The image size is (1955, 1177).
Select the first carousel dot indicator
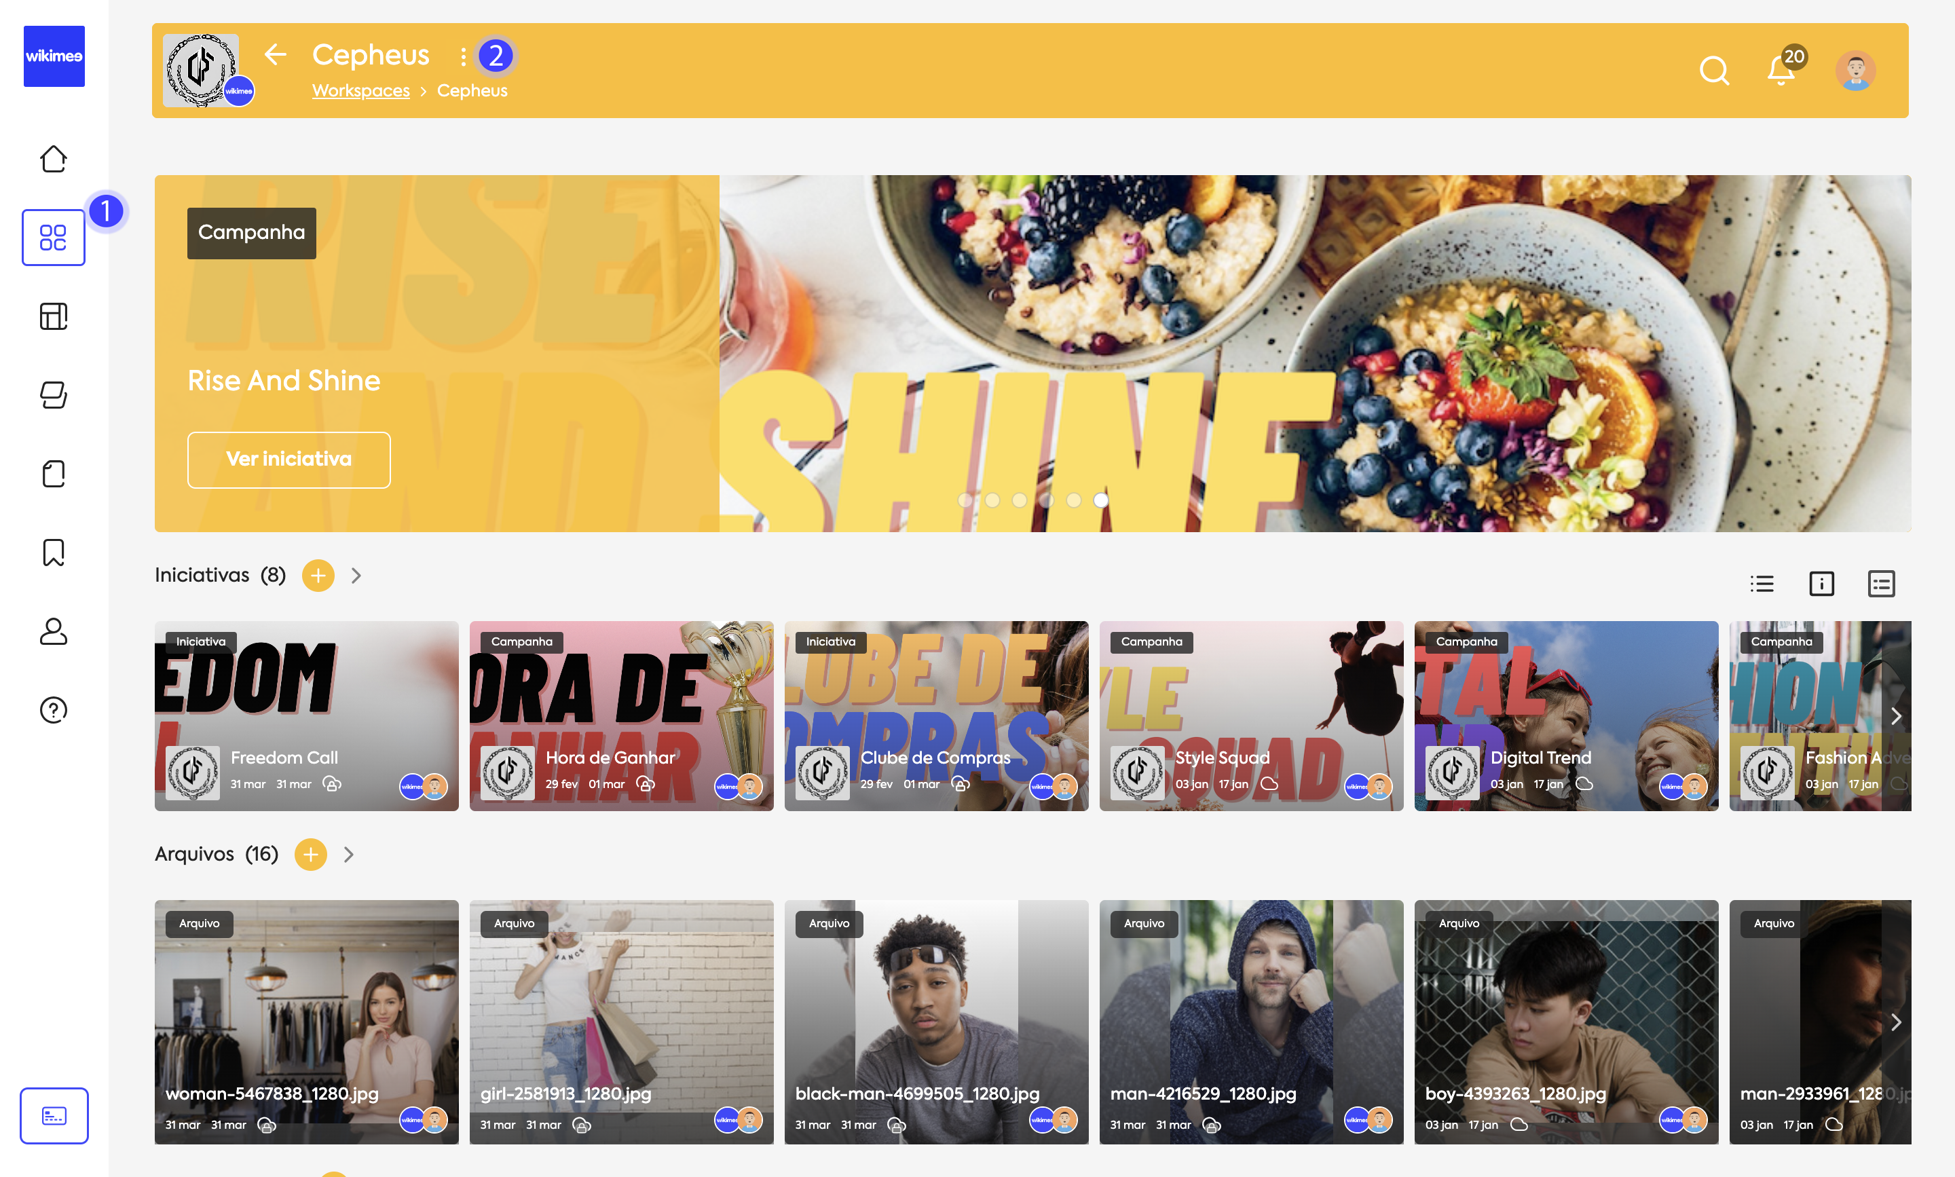965,500
